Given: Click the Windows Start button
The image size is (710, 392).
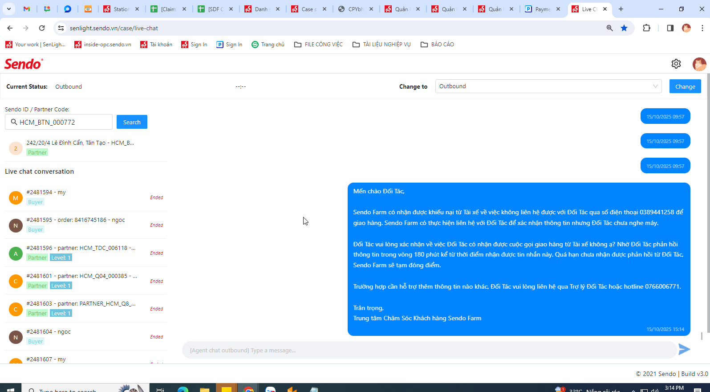Looking at the screenshot, I should coord(11,388).
